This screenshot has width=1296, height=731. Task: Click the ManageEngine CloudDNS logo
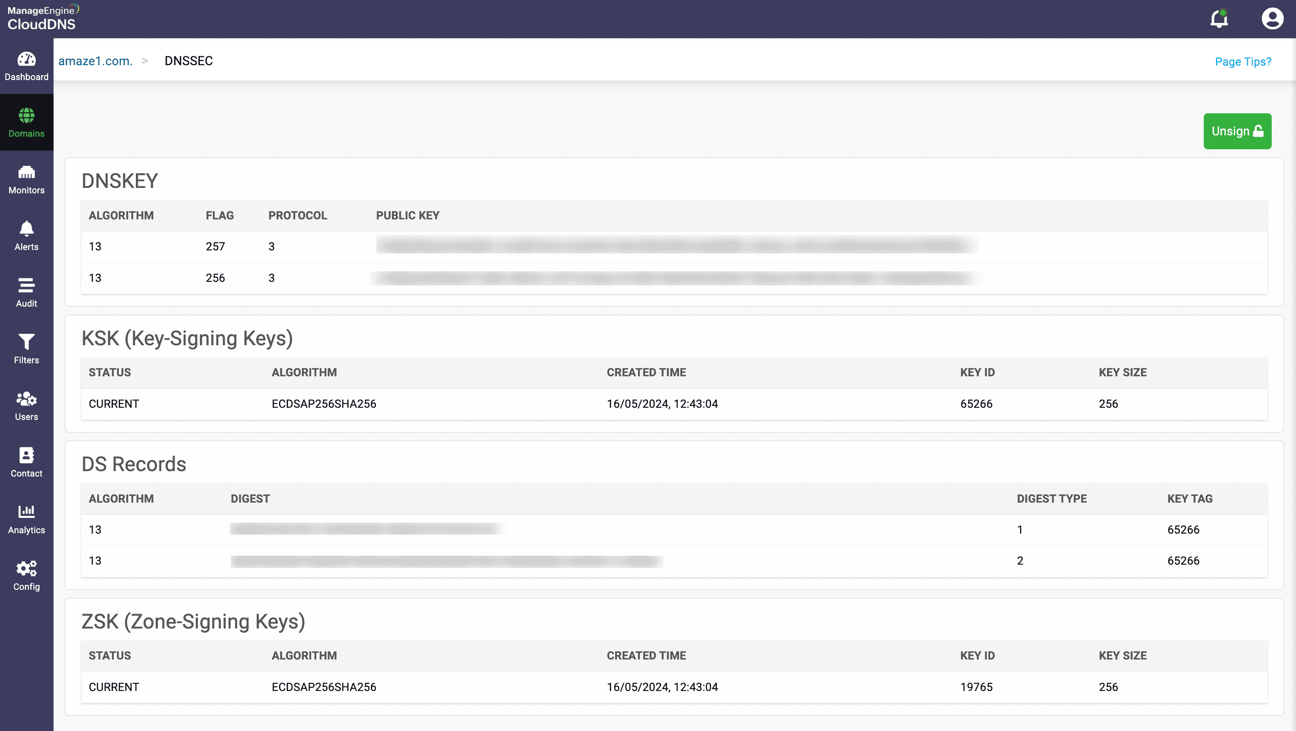pyautogui.click(x=43, y=18)
